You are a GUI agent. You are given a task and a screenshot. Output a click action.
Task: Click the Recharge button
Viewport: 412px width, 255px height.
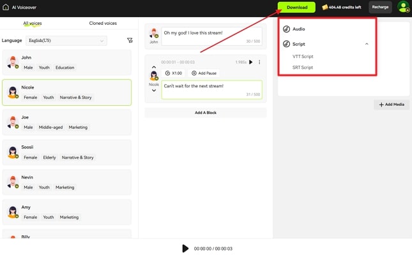pos(380,7)
